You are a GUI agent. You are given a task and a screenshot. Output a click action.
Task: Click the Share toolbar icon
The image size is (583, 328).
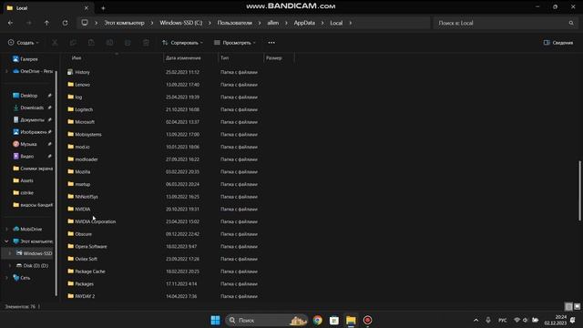(x=128, y=43)
